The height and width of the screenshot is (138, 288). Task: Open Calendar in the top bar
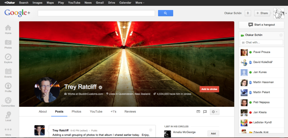pyautogui.click(x=125, y=3)
